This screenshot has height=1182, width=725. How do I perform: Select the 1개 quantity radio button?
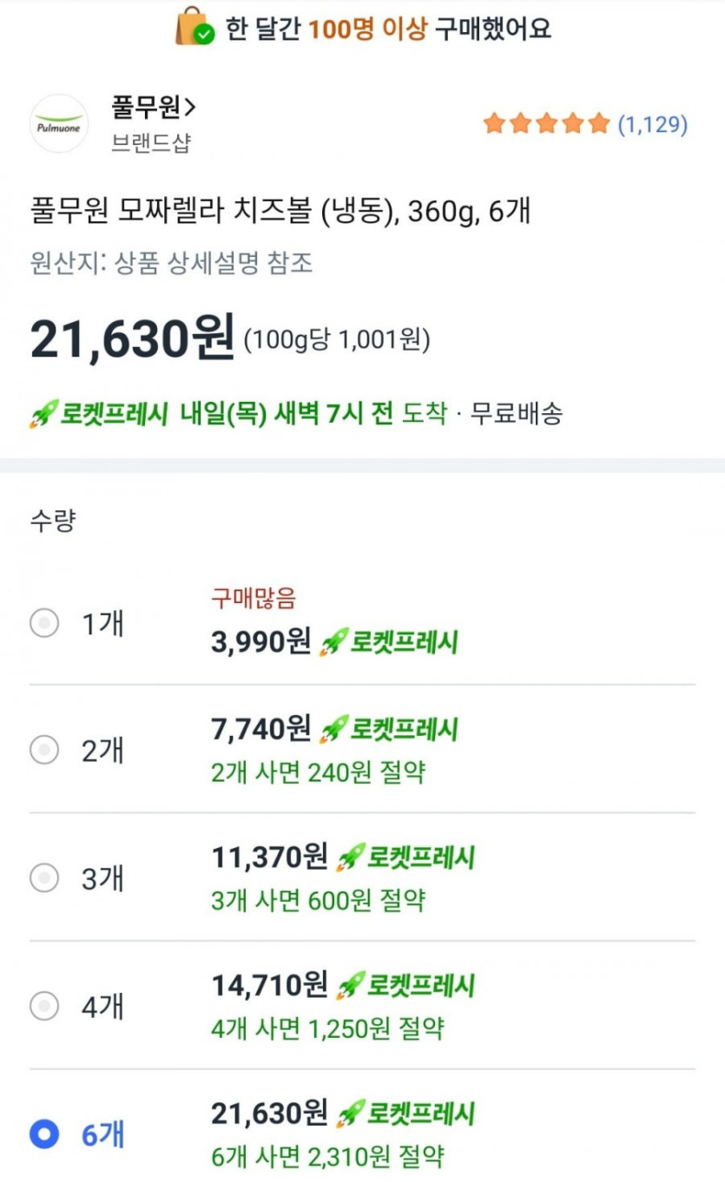click(x=44, y=622)
